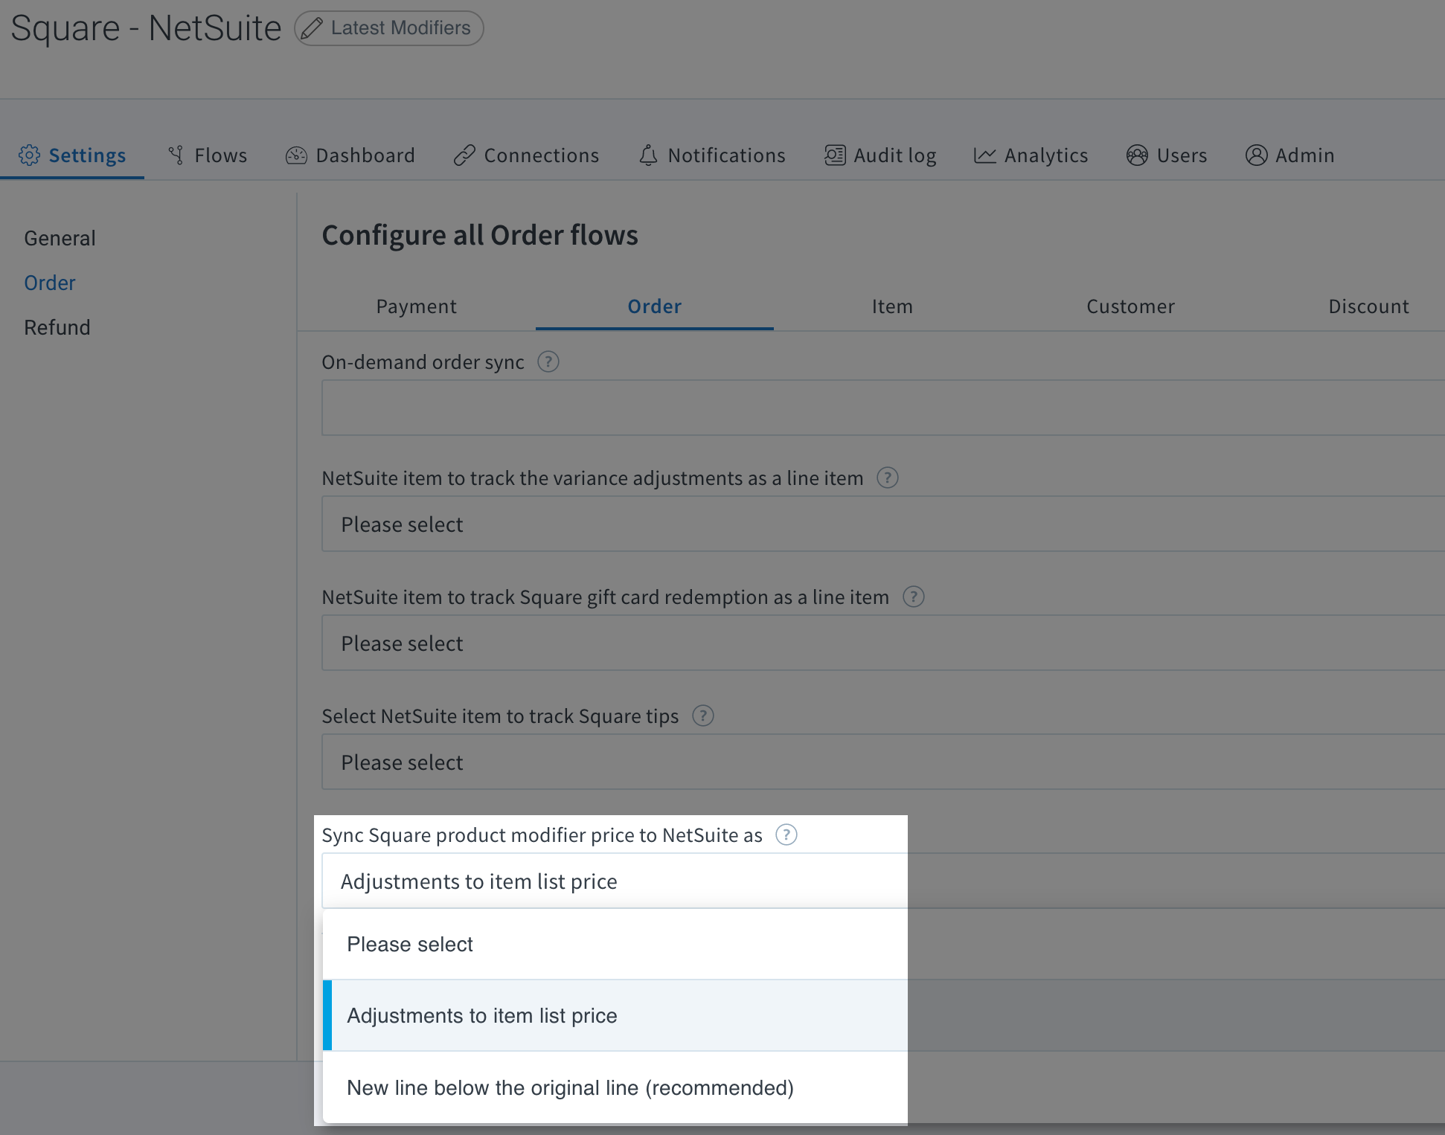Switch to the Customer sub-tab
The width and height of the screenshot is (1445, 1135).
click(x=1131, y=306)
